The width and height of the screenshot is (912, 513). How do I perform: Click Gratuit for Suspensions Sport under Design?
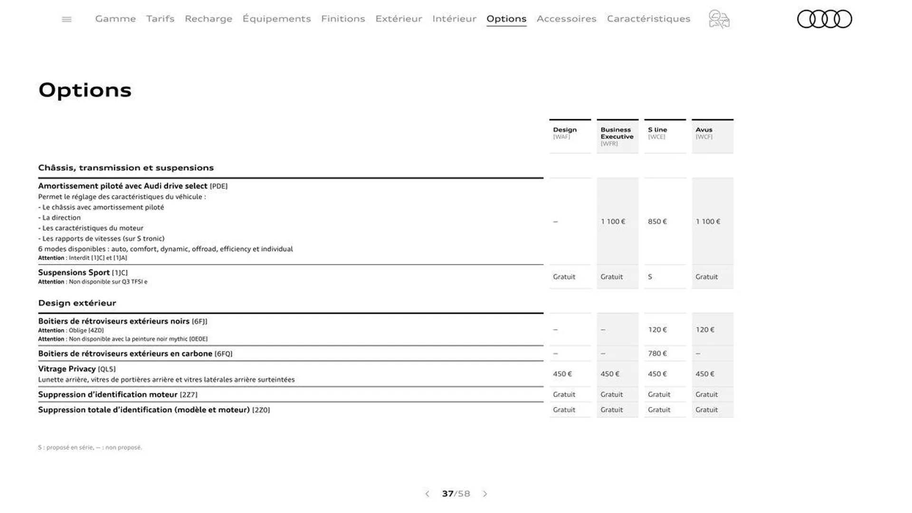pos(564,276)
